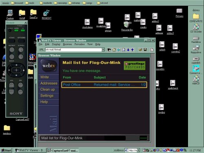
Task: Click the BACK button on the remote
Action: [12, 57]
